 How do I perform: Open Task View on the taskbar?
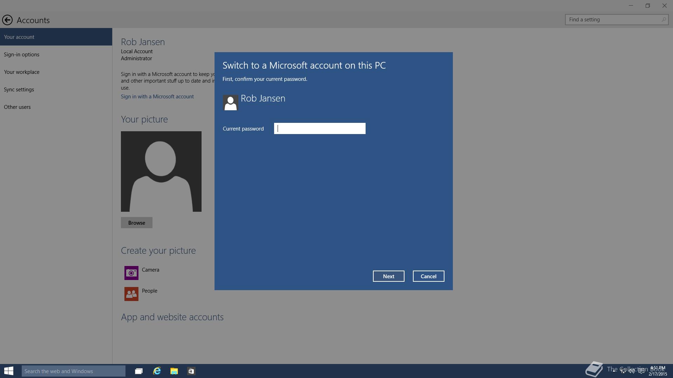click(x=139, y=371)
